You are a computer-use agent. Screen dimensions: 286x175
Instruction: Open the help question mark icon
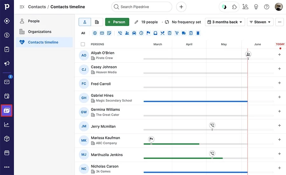pyautogui.click(x=267, y=7)
